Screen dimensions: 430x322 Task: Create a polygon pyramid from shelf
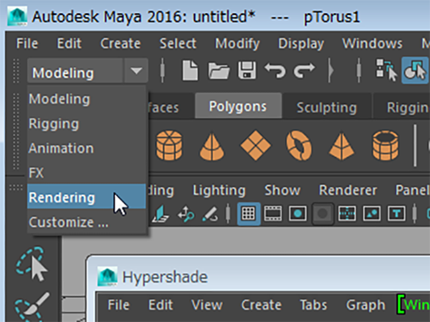click(x=341, y=146)
